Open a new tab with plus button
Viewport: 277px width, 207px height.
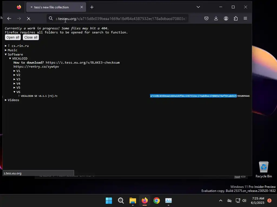(x=92, y=7)
